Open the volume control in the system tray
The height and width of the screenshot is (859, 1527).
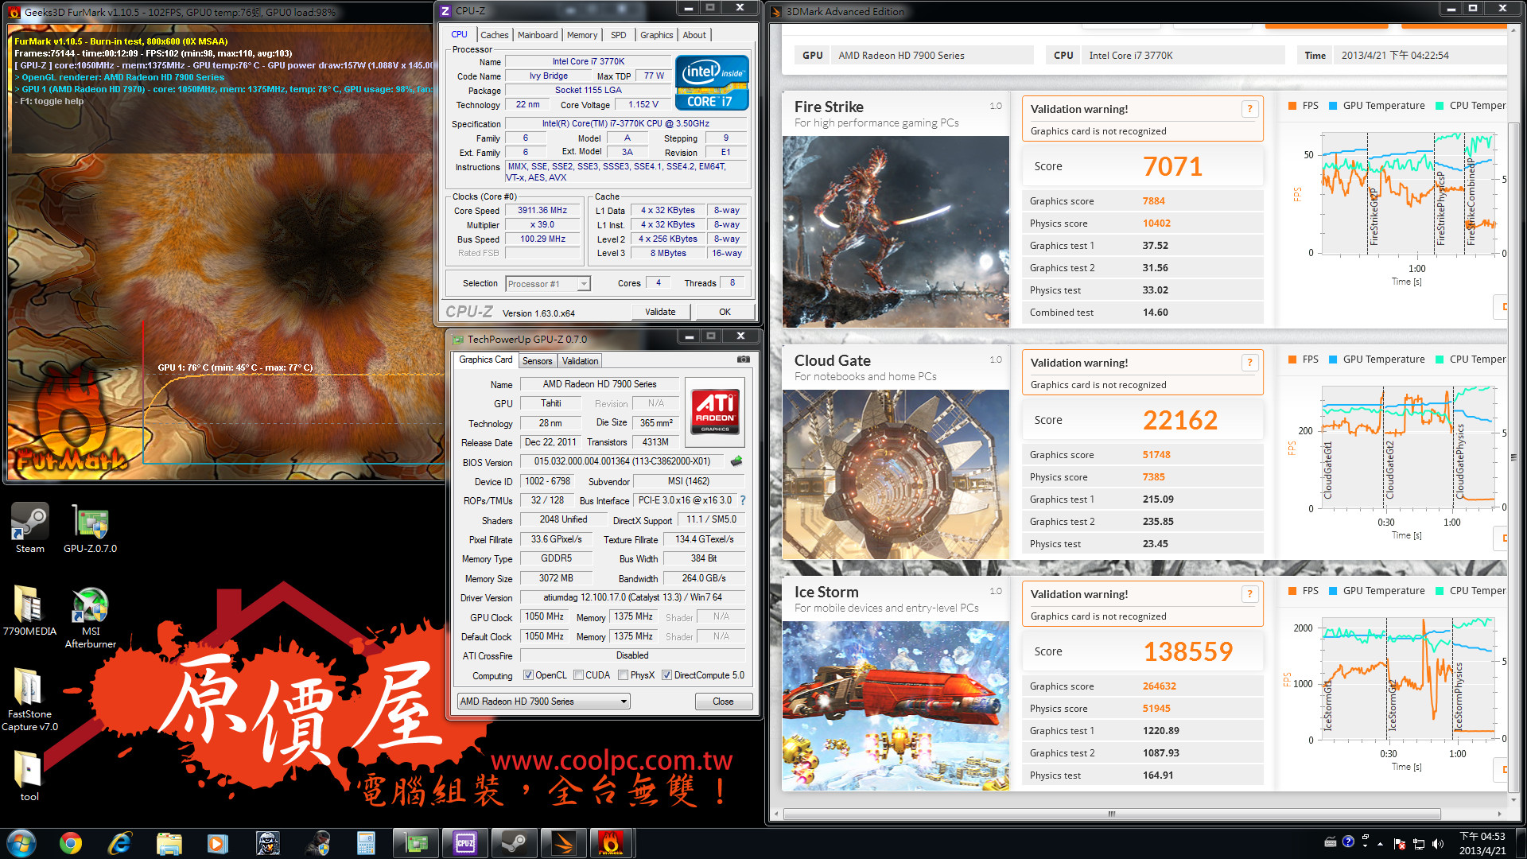point(1438,844)
